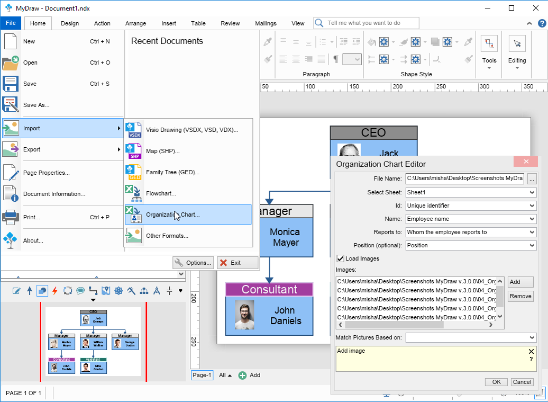Click the Add images button
548x402 pixels.
tap(520, 282)
